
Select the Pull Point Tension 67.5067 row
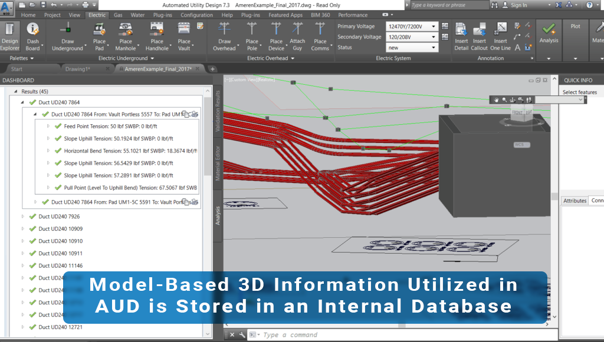coord(130,188)
